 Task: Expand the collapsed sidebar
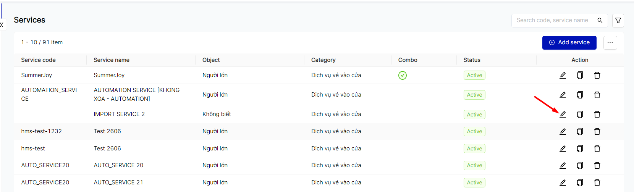[x=2, y=25]
